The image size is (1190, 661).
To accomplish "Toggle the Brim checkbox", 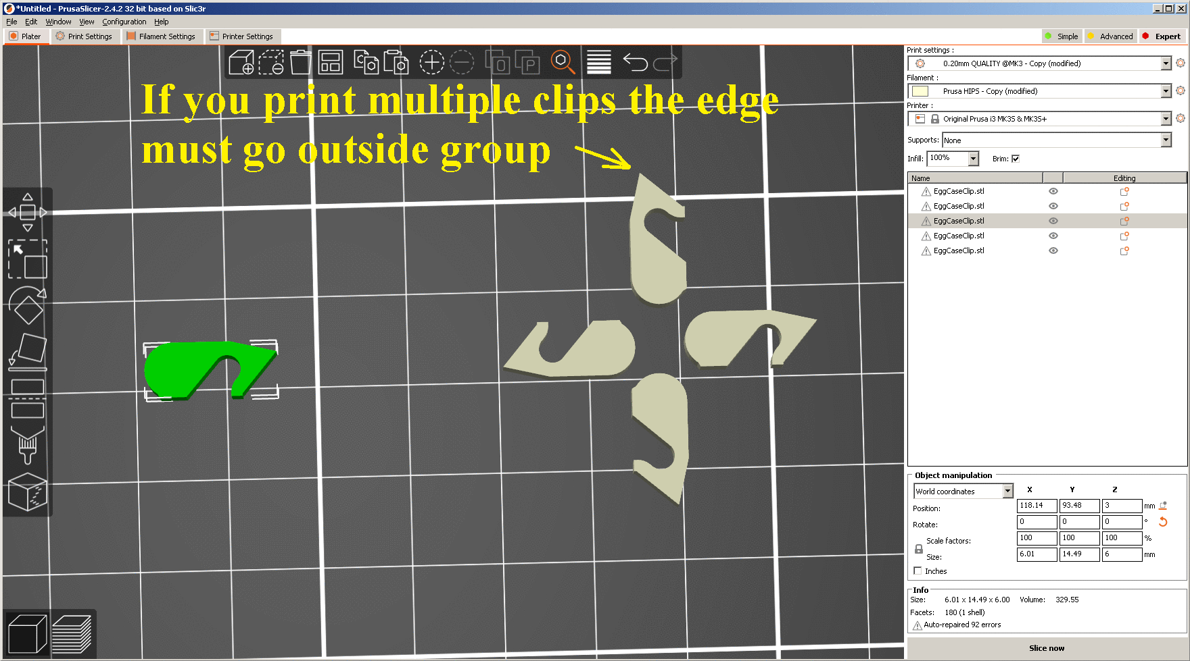I will 1016,159.
